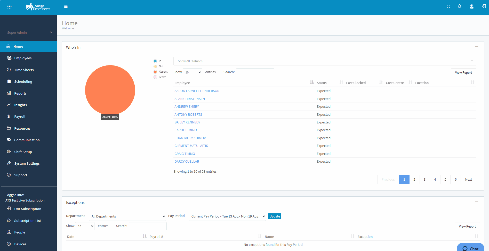Click the Payroll dollar icon
The image size is (489, 251).
pyautogui.click(x=9, y=116)
